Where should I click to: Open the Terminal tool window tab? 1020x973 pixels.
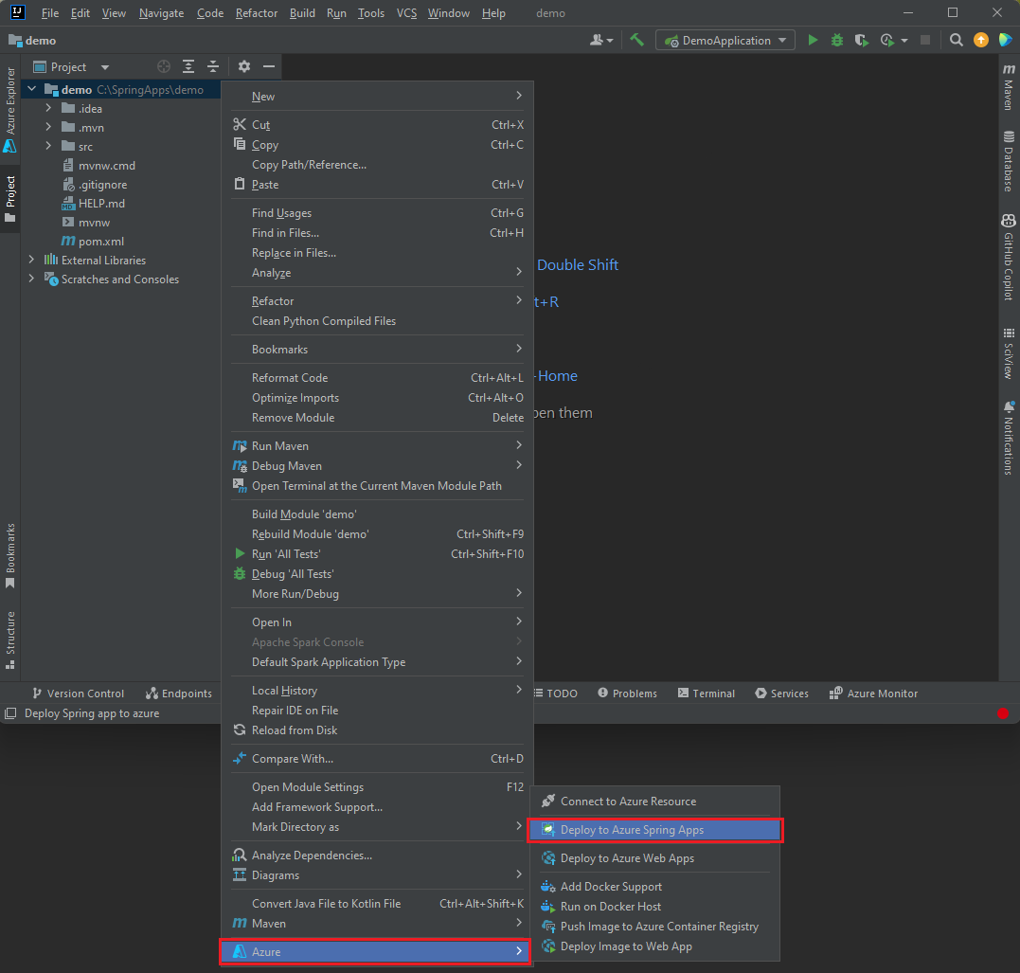706,694
